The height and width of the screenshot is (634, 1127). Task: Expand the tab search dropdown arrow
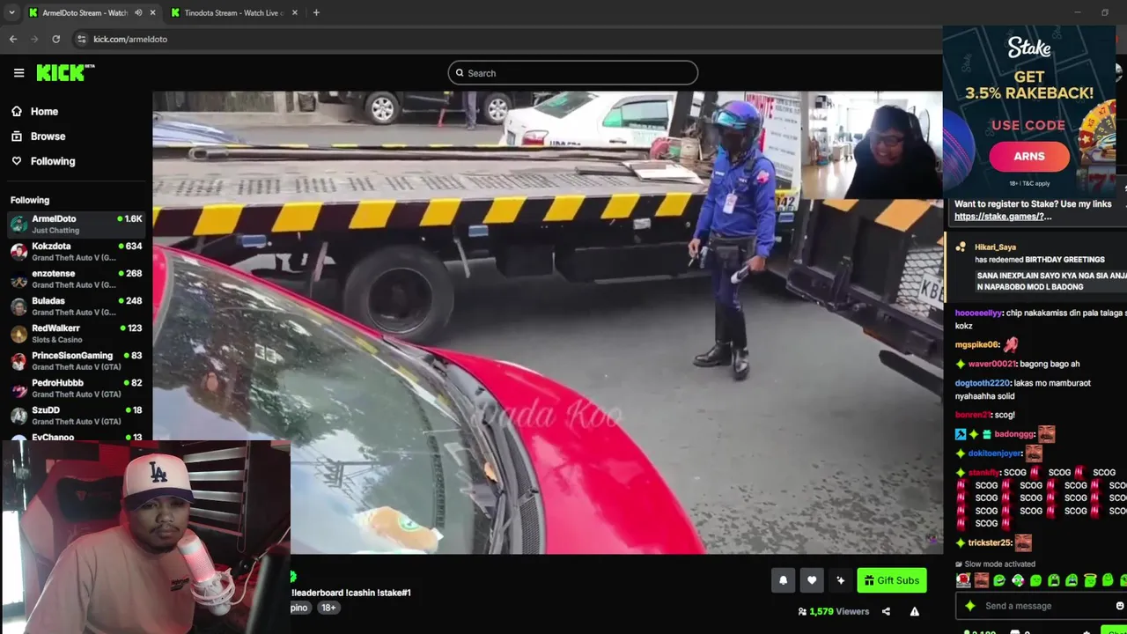(x=11, y=12)
